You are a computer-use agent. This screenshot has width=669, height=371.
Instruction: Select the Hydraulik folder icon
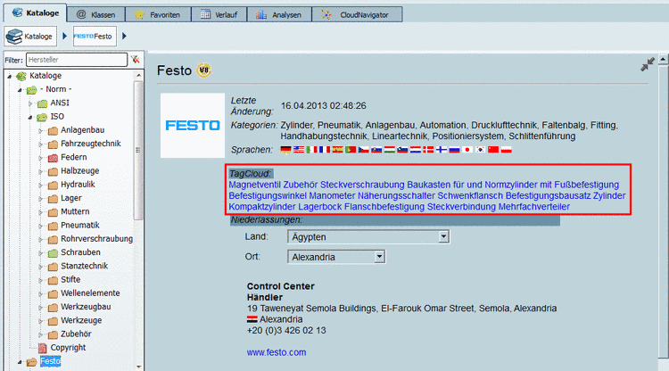[x=53, y=185]
